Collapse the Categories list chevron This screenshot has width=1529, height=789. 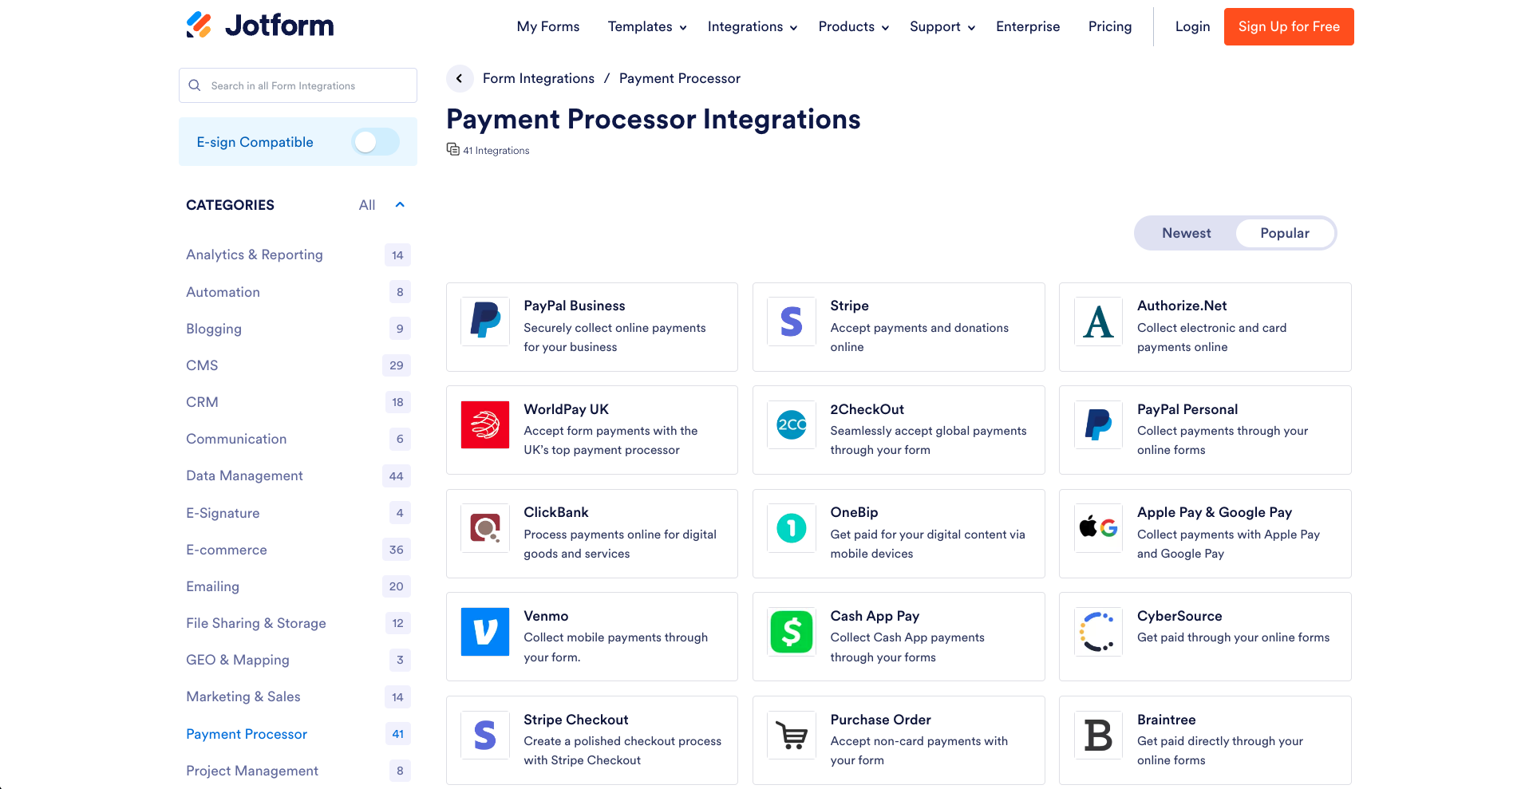click(400, 205)
